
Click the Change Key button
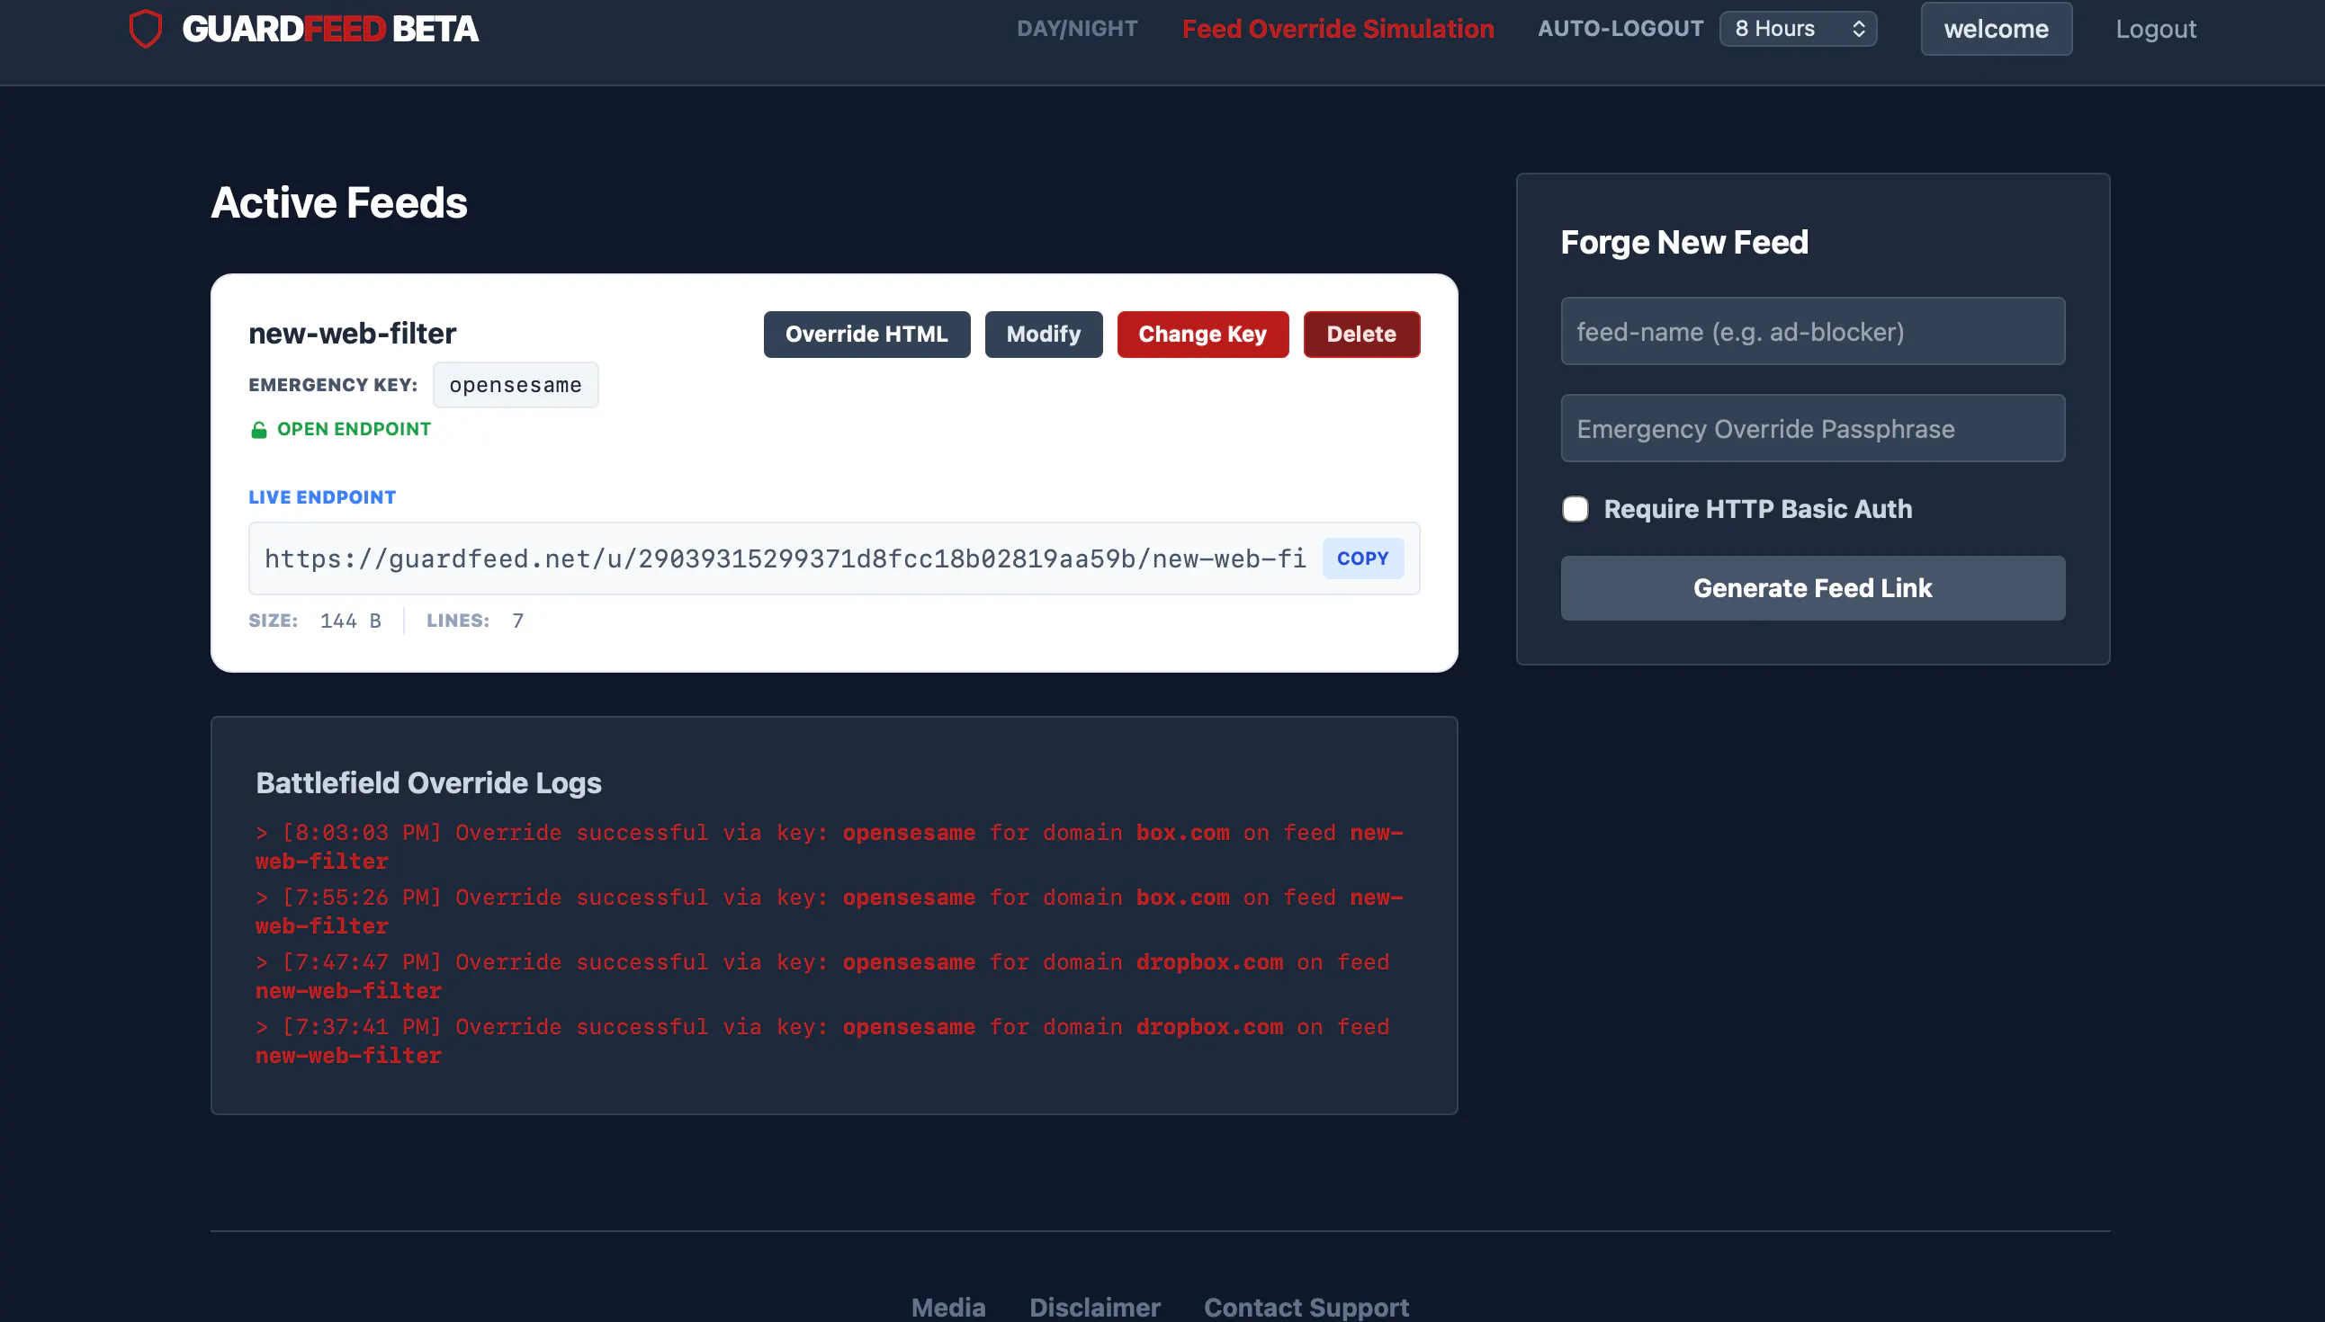pyautogui.click(x=1202, y=335)
